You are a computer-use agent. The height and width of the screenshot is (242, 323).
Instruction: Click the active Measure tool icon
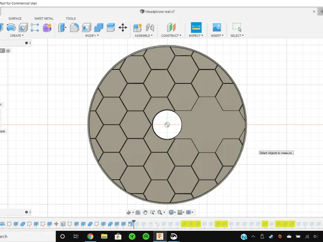[x=196, y=27]
